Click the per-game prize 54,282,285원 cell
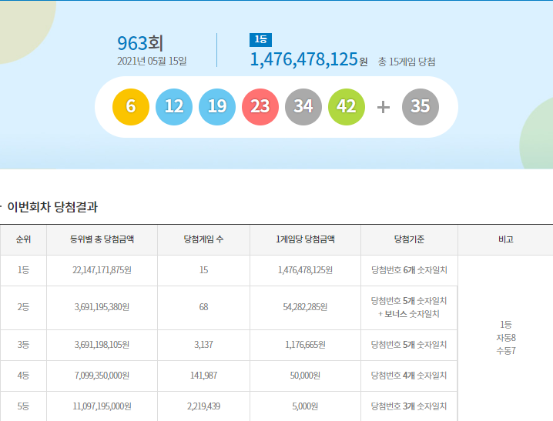This screenshot has height=421, width=553. point(306,307)
